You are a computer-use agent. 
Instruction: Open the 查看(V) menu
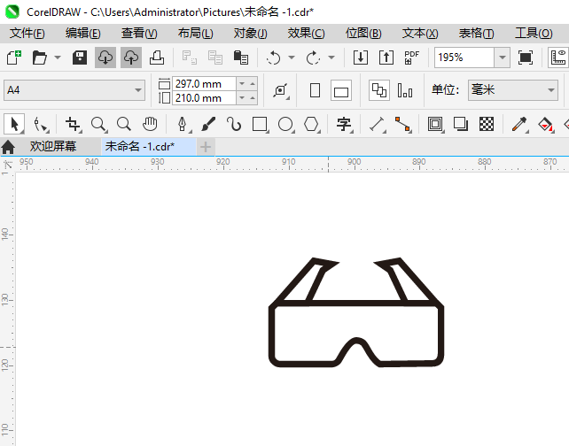click(x=139, y=34)
